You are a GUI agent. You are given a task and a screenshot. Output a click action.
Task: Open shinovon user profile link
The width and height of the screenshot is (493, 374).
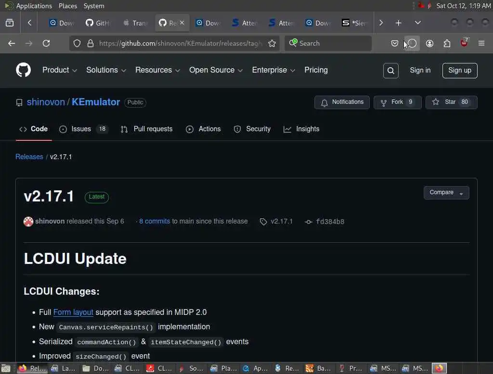pyautogui.click(x=46, y=102)
